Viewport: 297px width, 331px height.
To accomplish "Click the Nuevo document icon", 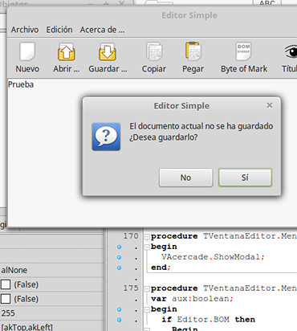I will point(27,51).
